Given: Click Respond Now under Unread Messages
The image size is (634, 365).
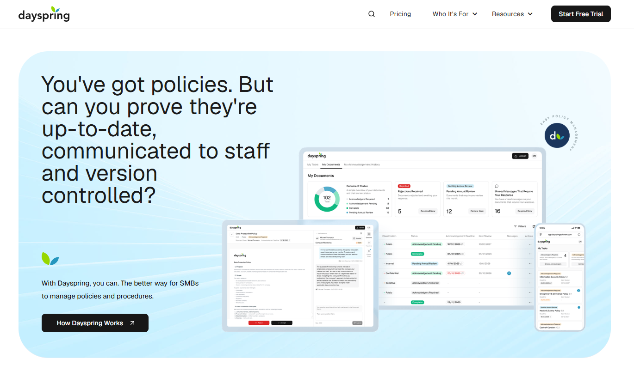Looking at the screenshot, I should click(525, 211).
